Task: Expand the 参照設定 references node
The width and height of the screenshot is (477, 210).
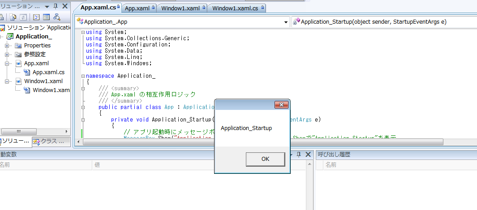Action: pyautogui.click(x=7, y=55)
